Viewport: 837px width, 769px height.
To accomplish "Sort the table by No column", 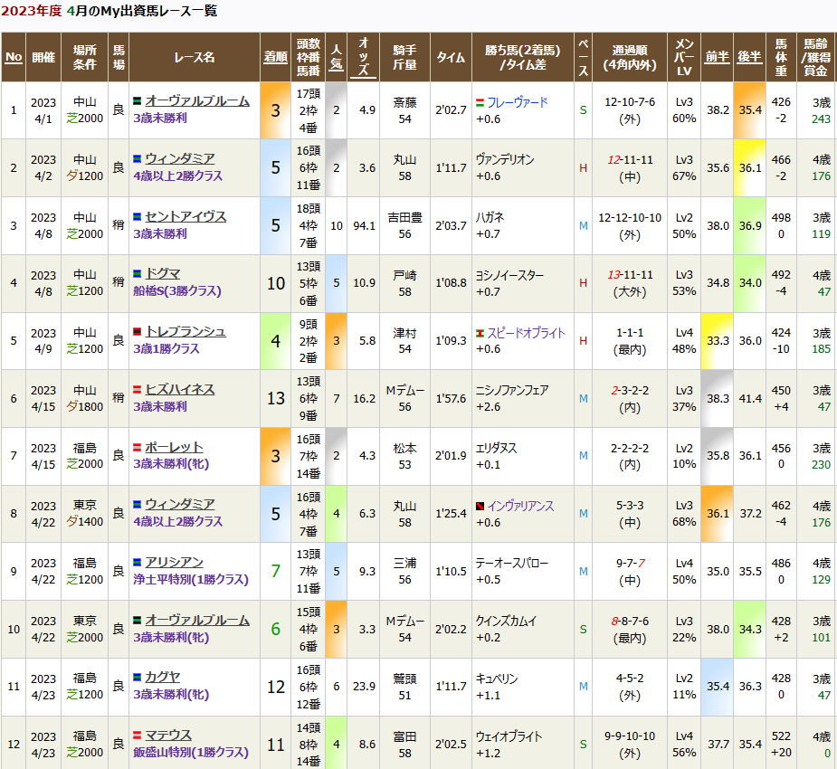I will 14,56.
